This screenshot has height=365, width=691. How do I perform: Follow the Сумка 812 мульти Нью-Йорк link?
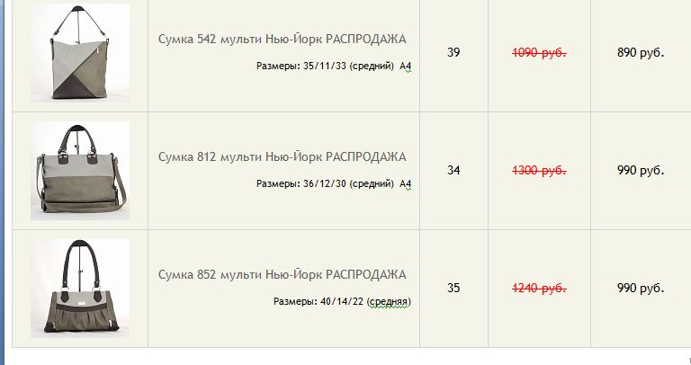[x=282, y=156]
